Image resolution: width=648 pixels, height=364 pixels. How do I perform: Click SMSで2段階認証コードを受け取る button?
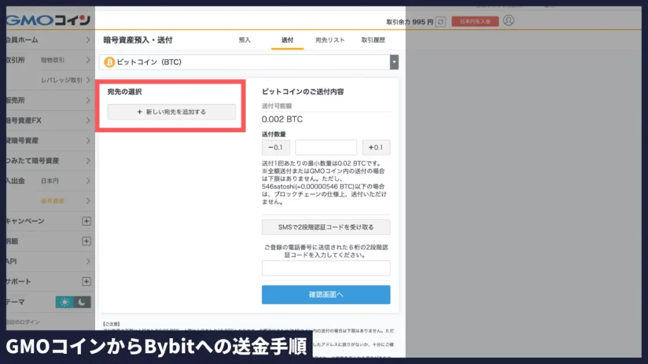coord(326,227)
